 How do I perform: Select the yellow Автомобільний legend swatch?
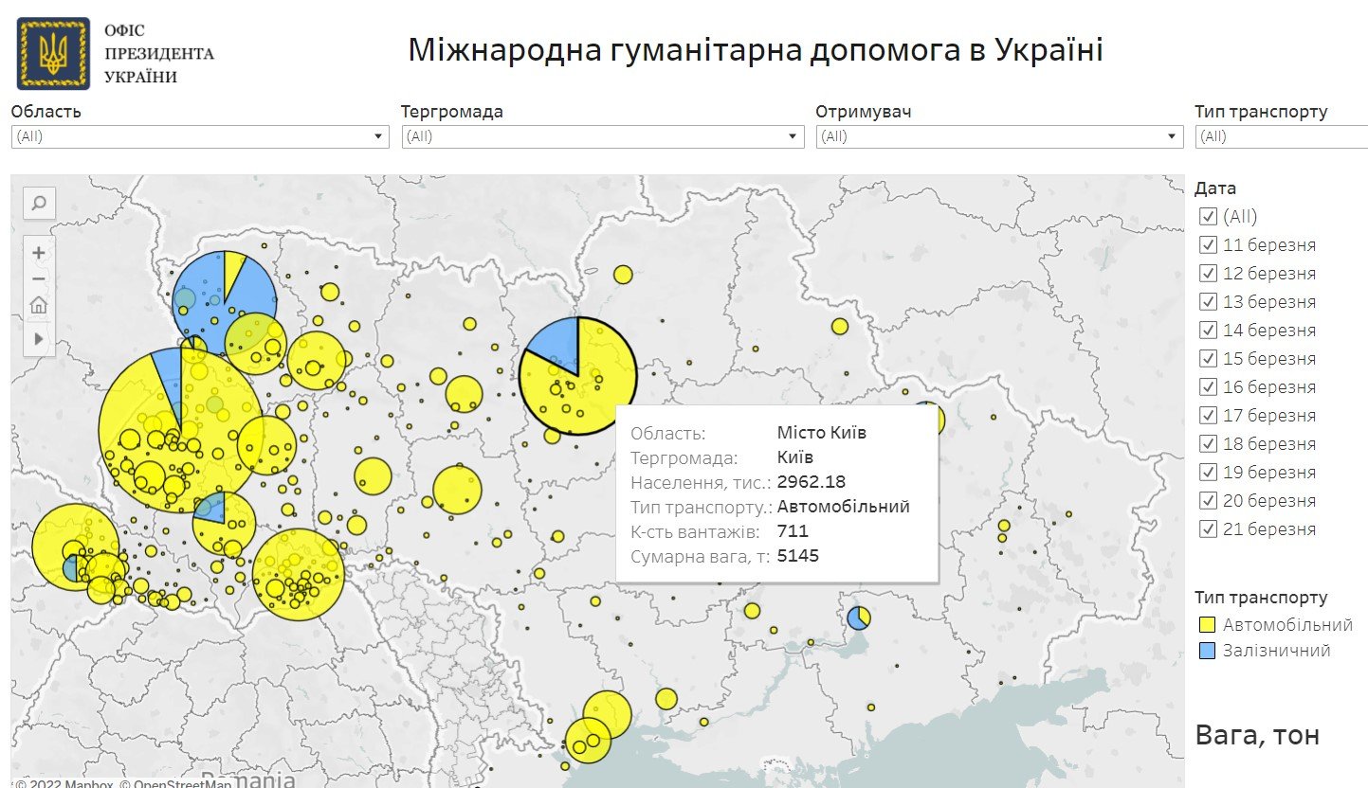tap(1207, 624)
